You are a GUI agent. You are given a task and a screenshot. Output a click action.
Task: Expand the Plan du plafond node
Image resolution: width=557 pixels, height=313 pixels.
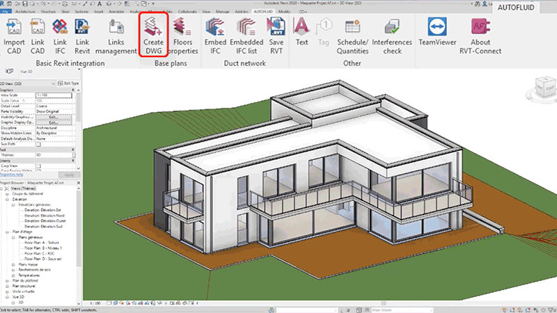pyautogui.click(x=7, y=281)
